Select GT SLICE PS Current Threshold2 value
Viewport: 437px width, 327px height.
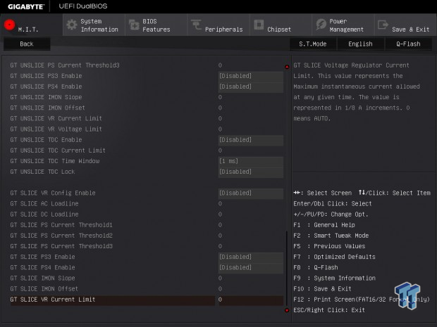click(x=220, y=236)
